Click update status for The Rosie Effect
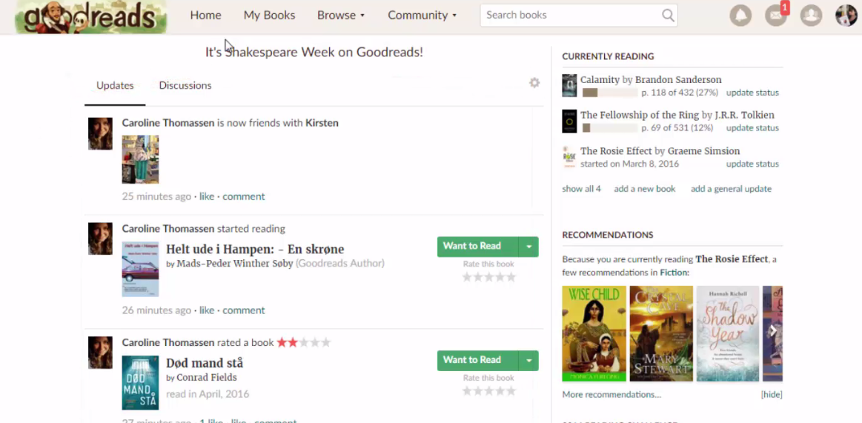 tap(752, 164)
